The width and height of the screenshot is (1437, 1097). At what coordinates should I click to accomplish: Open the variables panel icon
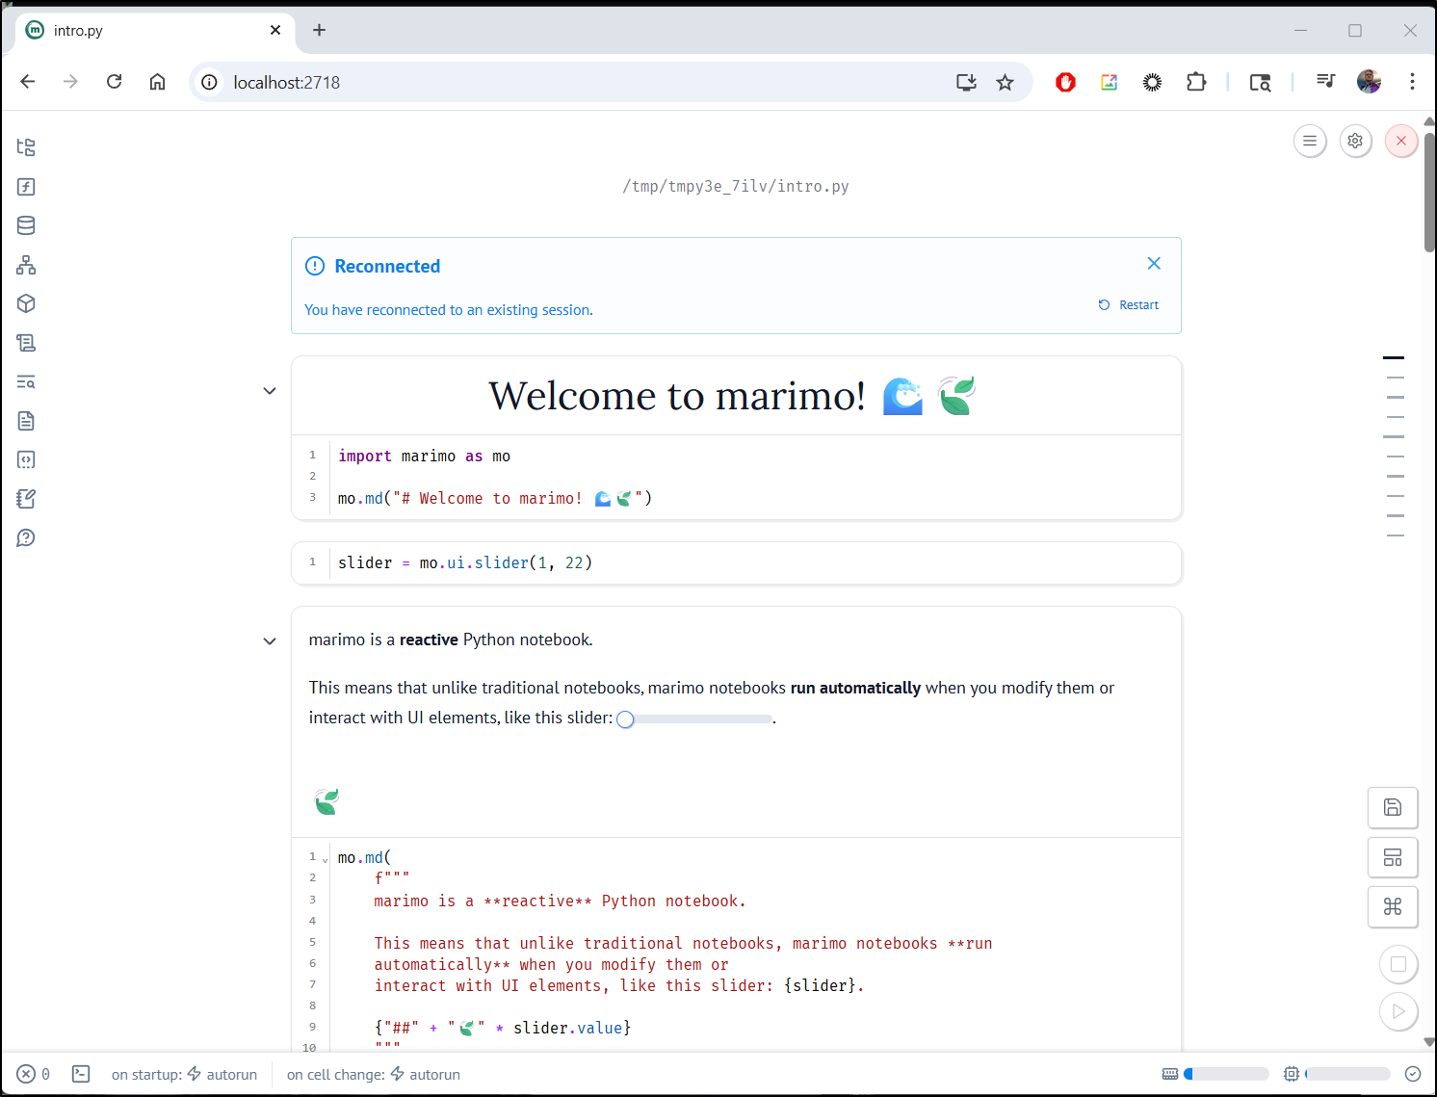pos(26,187)
